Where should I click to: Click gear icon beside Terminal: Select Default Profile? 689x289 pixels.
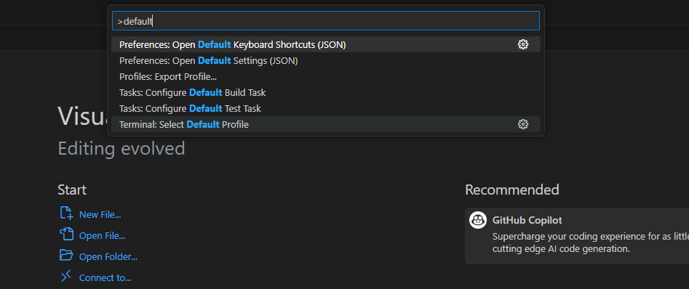click(x=523, y=125)
